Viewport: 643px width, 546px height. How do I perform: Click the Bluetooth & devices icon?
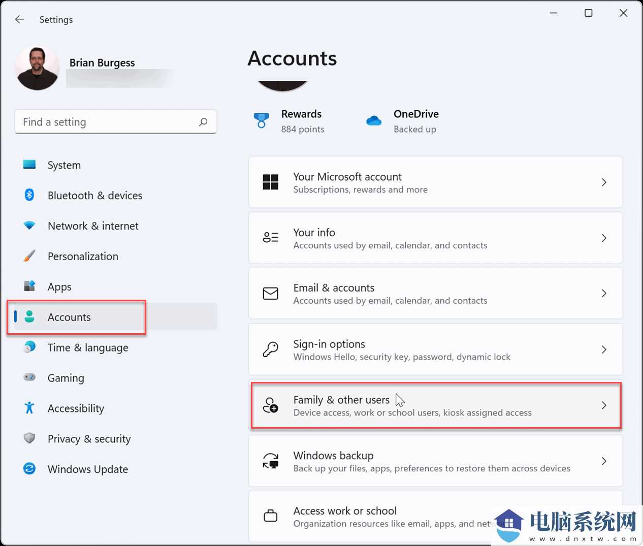(x=29, y=195)
